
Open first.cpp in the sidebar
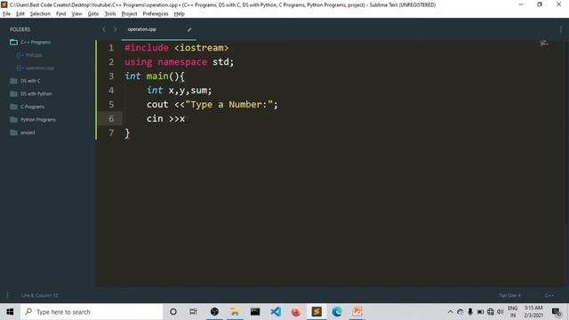tap(34, 55)
